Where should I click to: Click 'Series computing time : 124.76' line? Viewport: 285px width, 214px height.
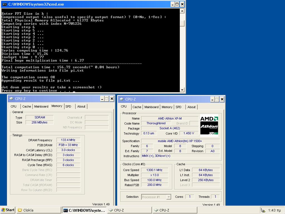pyautogui.click(x=35, y=50)
